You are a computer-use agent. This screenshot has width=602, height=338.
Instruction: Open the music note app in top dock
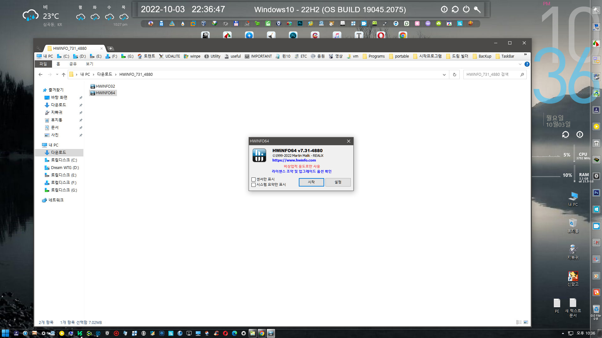tap(337, 35)
